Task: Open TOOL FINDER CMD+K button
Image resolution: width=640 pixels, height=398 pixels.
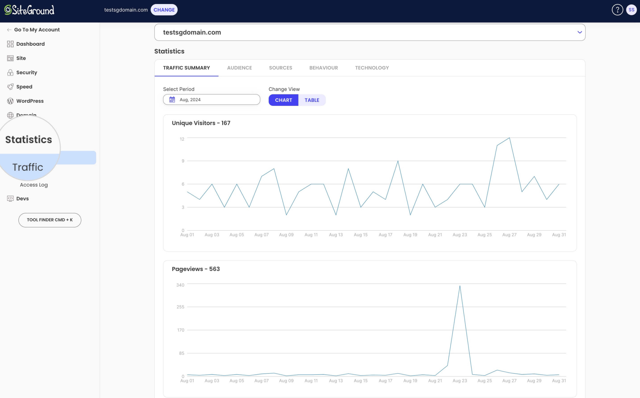Action: point(49,220)
